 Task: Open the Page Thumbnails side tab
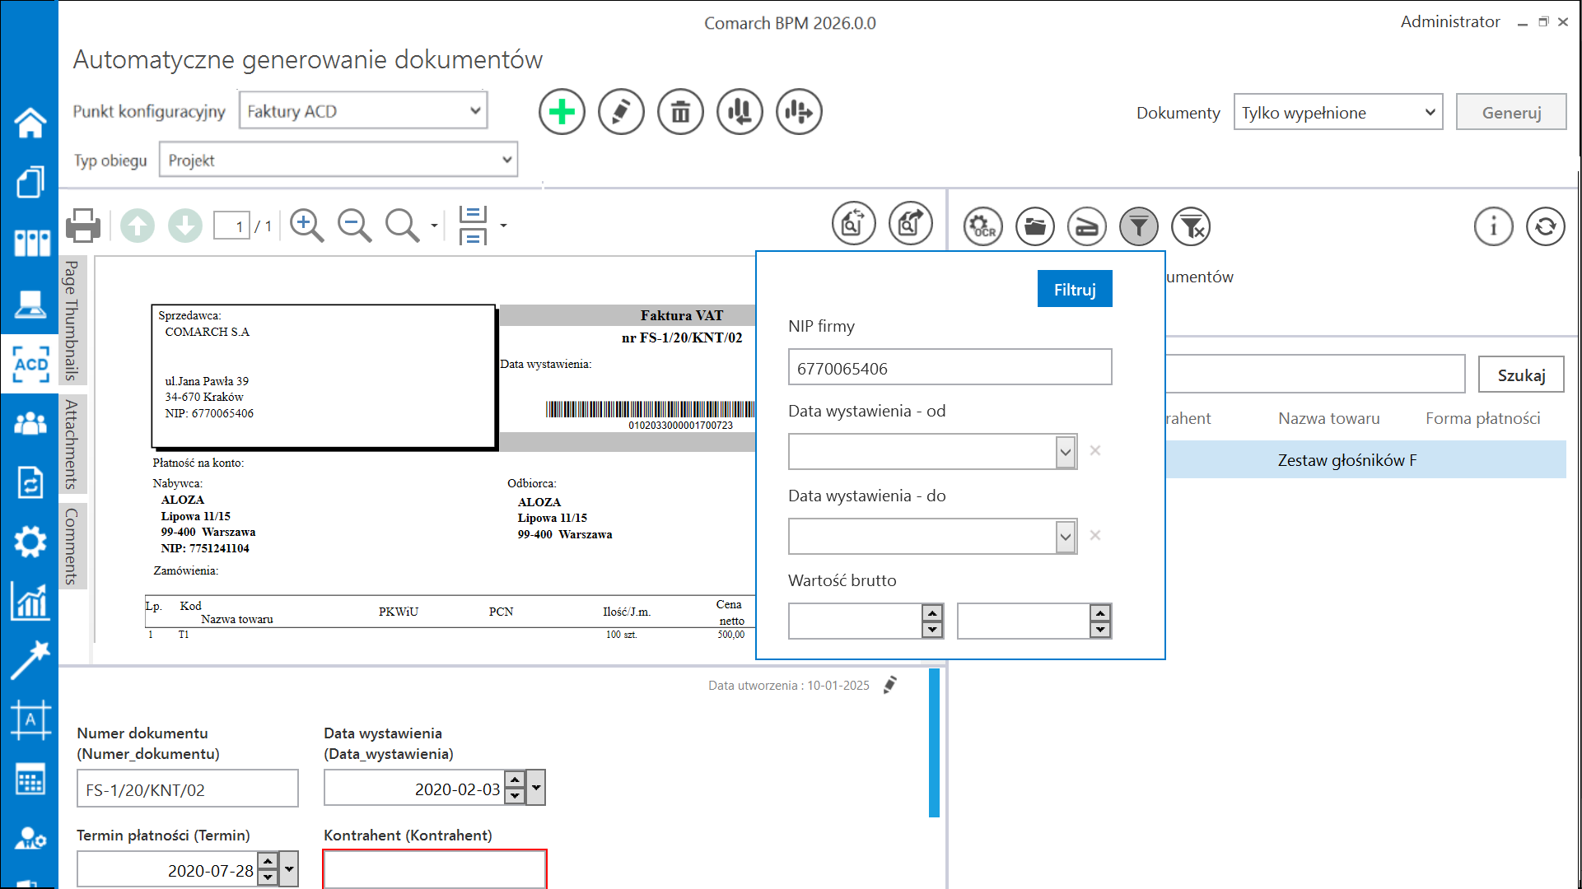pos(72,321)
